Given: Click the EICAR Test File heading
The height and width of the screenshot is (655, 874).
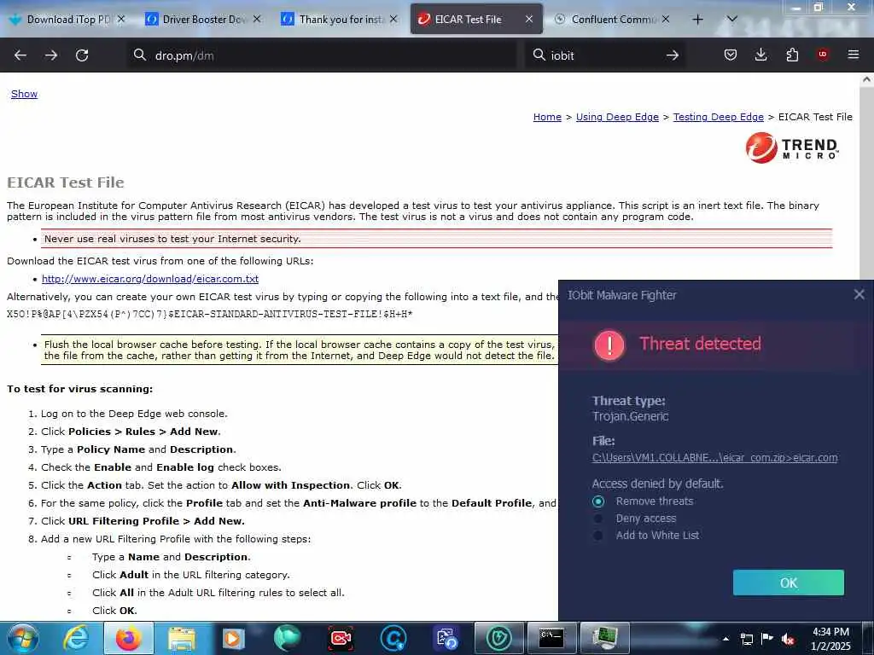Looking at the screenshot, I should [x=65, y=183].
